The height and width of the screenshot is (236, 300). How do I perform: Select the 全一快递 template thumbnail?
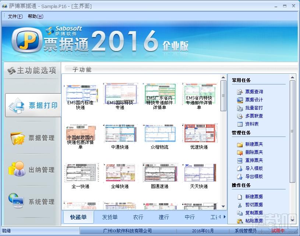pos(82,173)
